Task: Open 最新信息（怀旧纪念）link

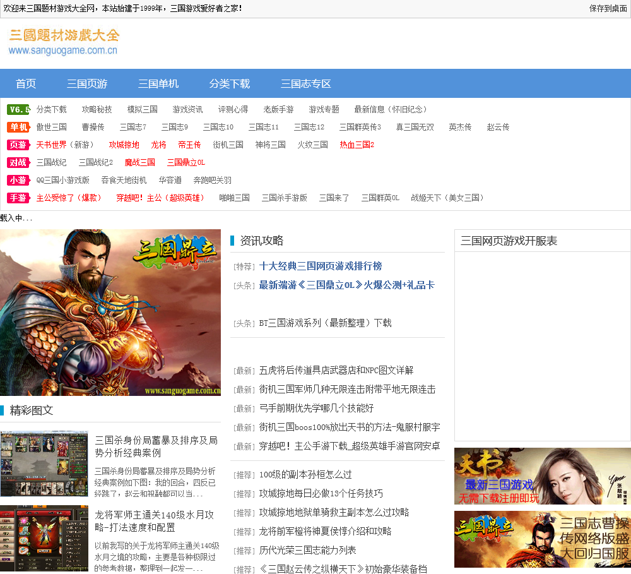Action: point(391,110)
